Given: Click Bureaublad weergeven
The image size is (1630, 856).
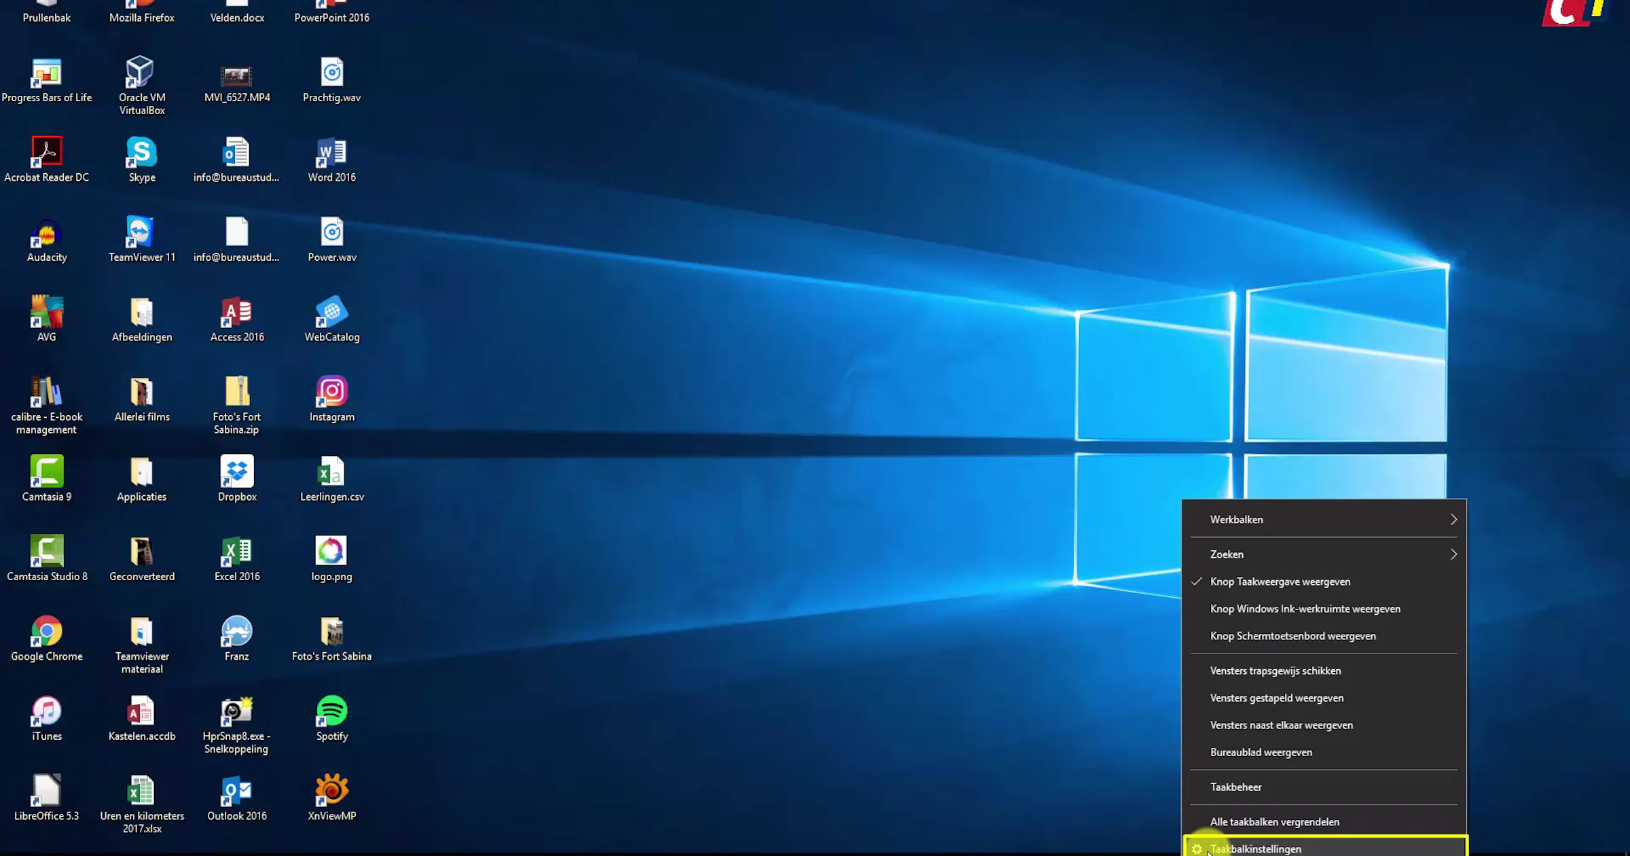Looking at the screenshot, I should [x=1261, y=752].
